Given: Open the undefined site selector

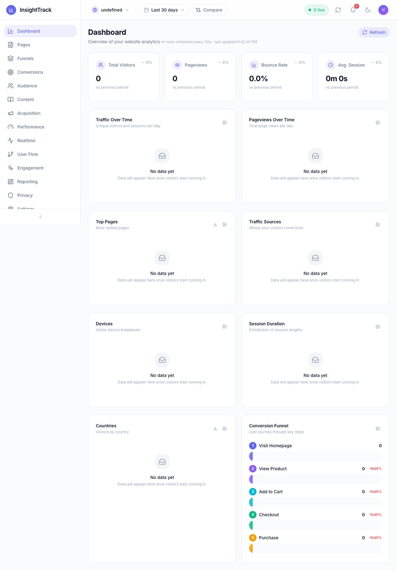Looking at the screenshot, I should coord(111,10).
